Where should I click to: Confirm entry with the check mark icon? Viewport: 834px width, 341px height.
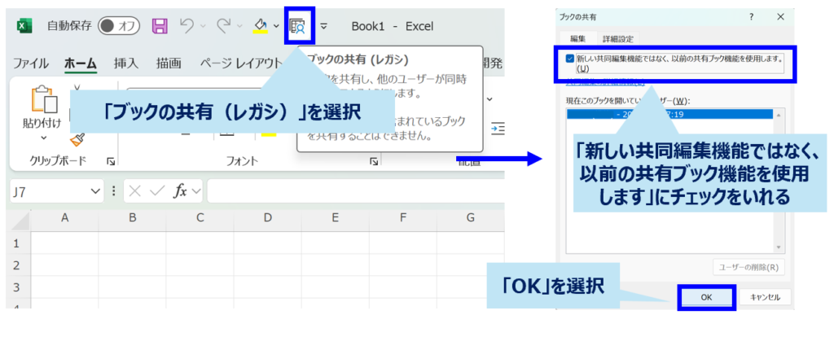pos(158,191)
